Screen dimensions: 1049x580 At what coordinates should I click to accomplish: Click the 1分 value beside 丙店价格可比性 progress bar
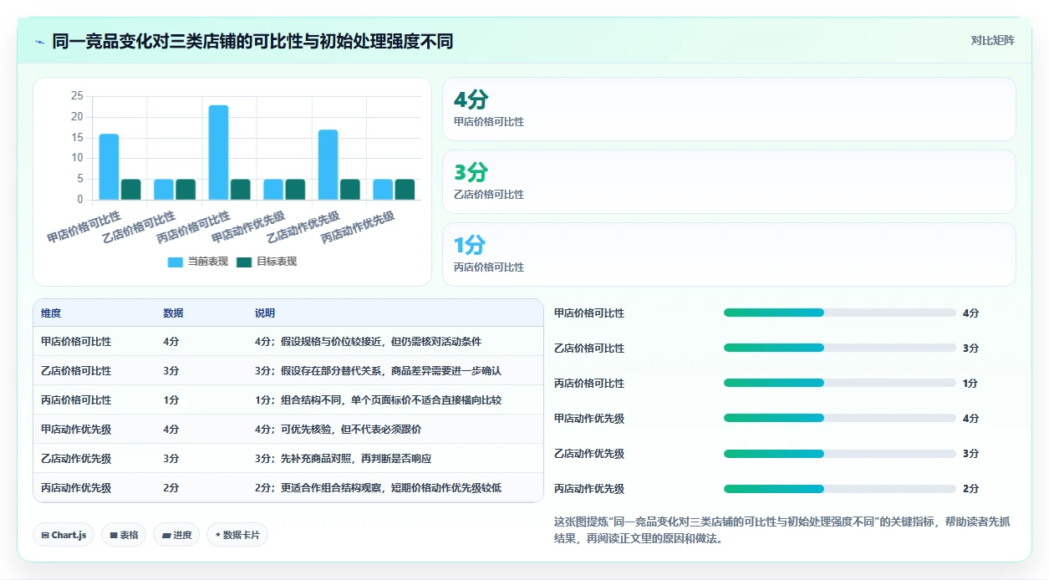(x=970, y=383)
